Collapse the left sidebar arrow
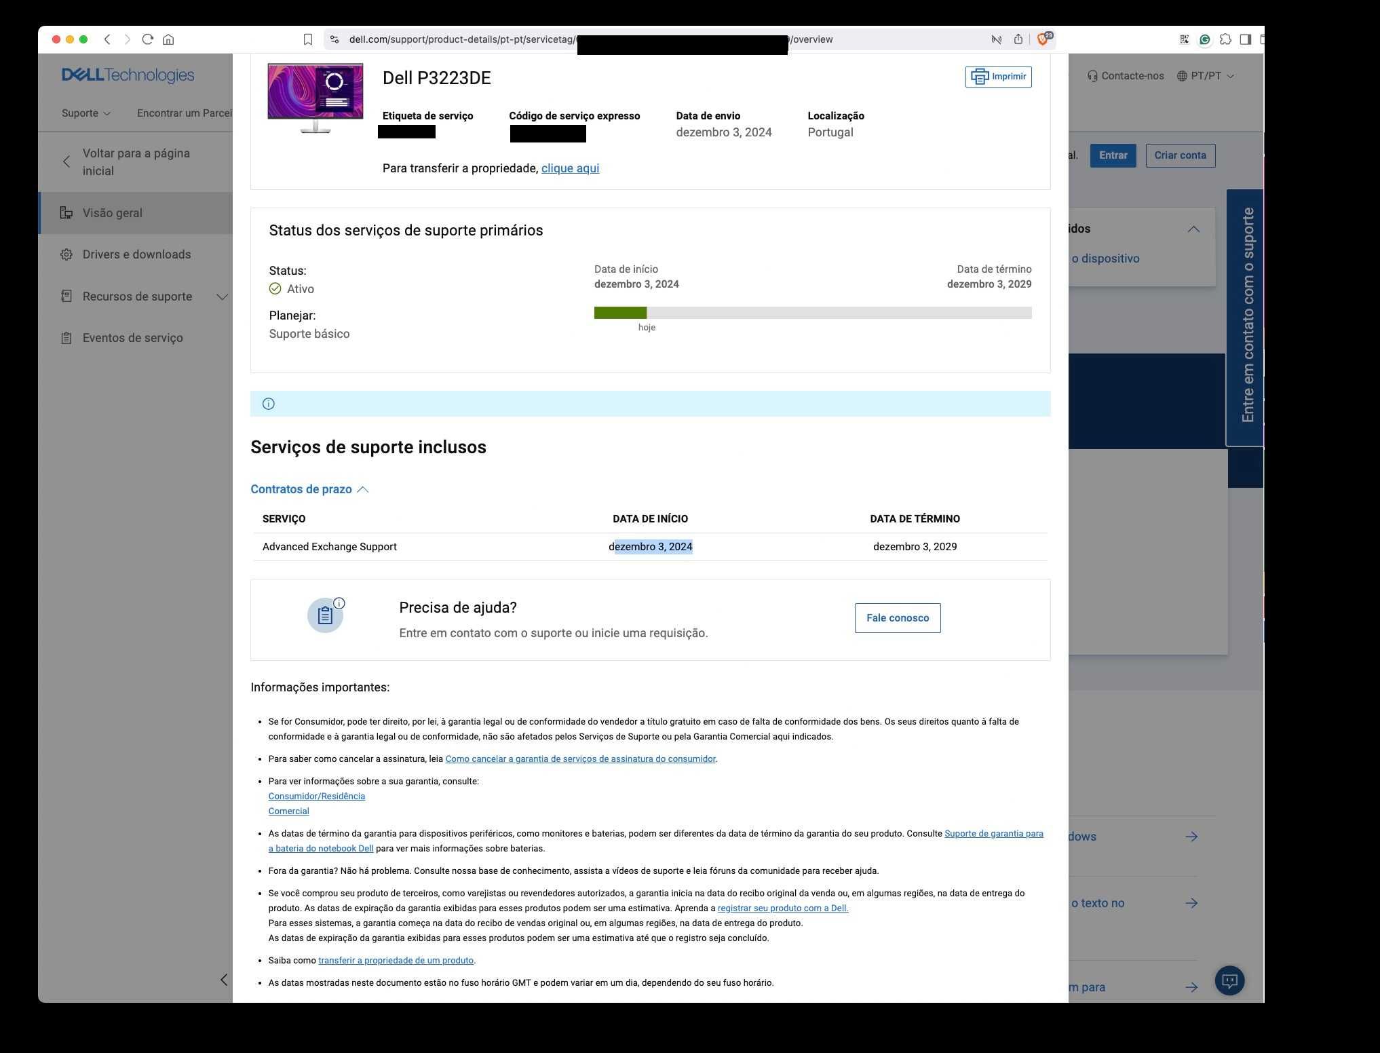This screenshot has height=1053, width=1380. coord(224,980)
